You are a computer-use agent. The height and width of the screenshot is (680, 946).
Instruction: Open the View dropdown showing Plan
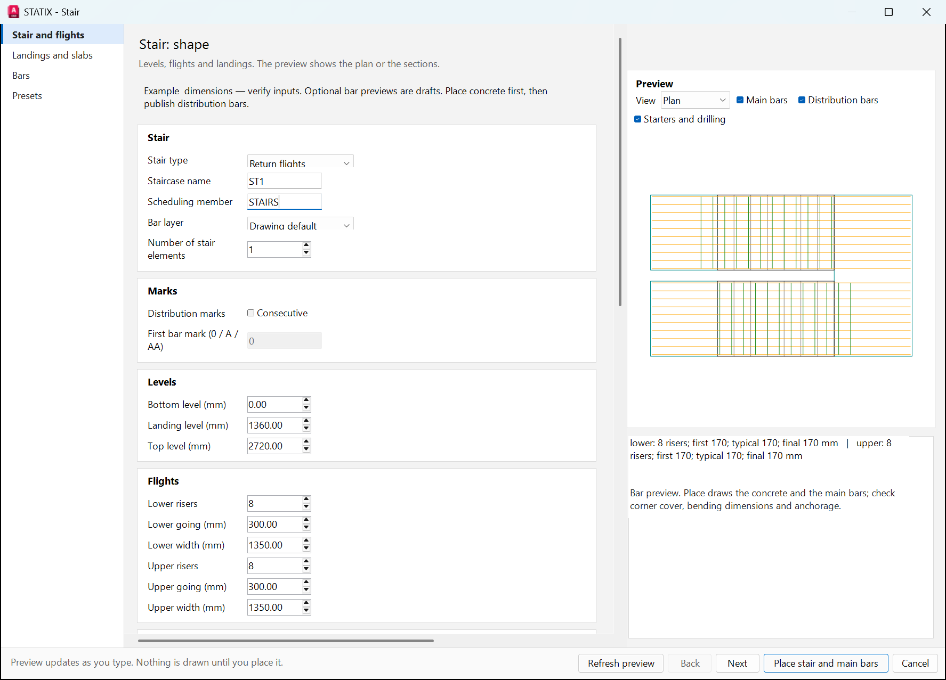tap(695, 100)
